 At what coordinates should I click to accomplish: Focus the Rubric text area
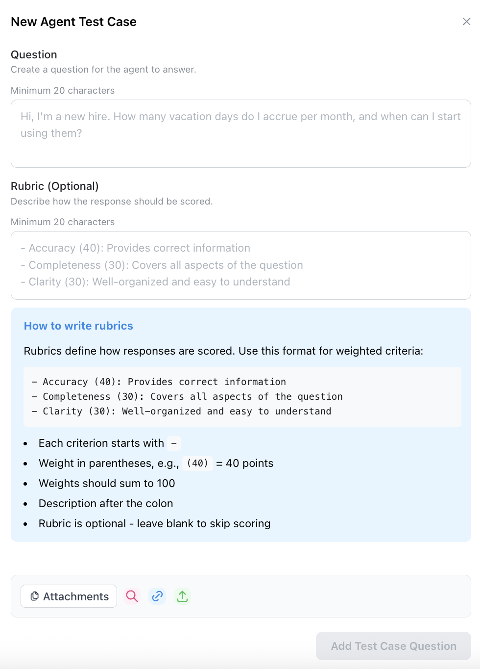(240, 265)
